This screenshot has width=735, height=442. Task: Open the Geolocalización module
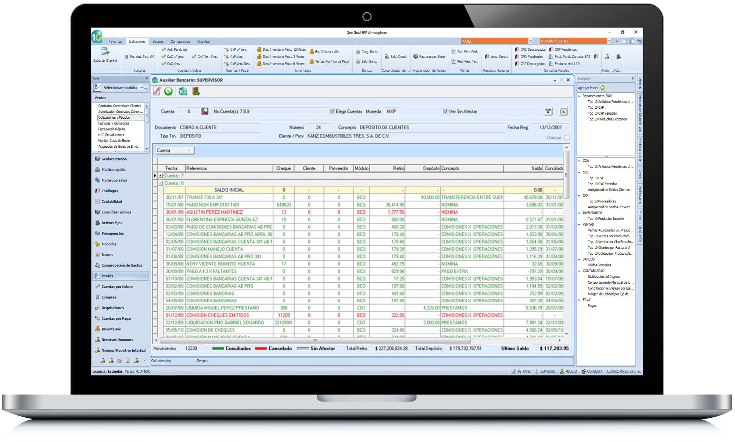[114, 159]
